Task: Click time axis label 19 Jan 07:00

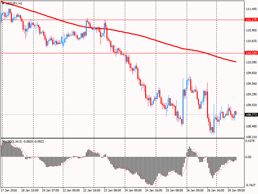Action: (51, 190)
